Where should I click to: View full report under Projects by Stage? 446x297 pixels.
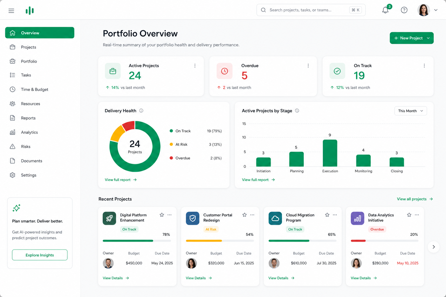pos(258,180)
